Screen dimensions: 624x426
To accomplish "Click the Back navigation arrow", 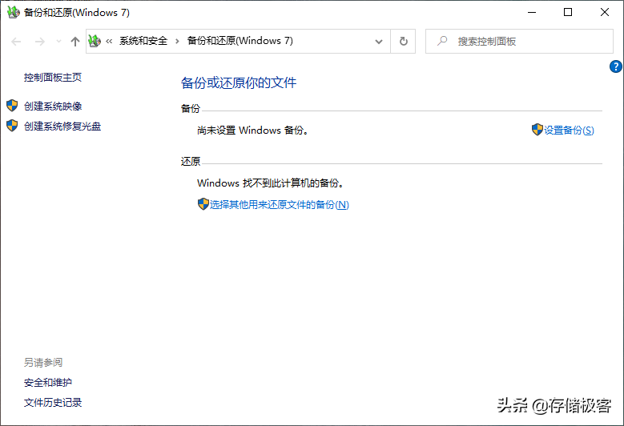I will click(16, 42).
